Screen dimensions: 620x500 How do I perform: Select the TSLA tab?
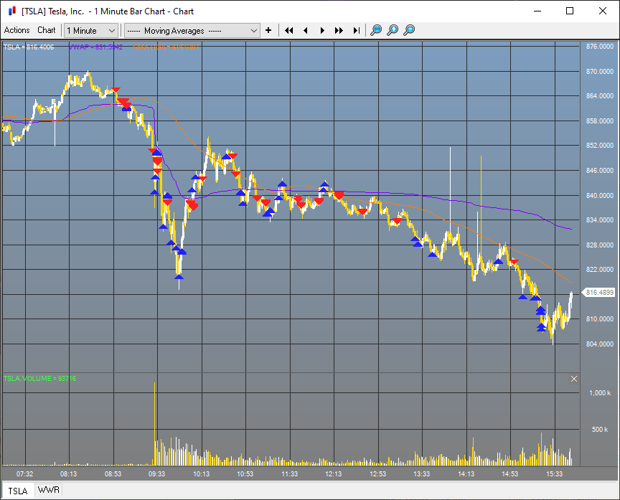18,491
